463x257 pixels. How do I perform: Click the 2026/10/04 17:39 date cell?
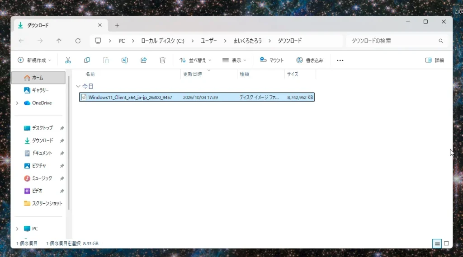pyautogui.click(x=200, y=98)
